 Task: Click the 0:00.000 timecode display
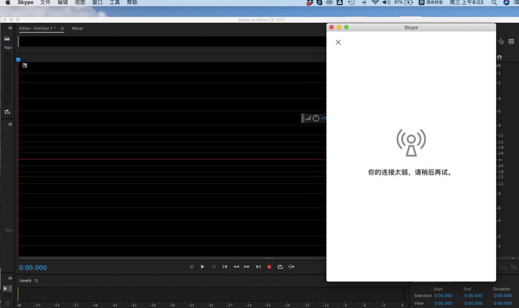[33, 268]
